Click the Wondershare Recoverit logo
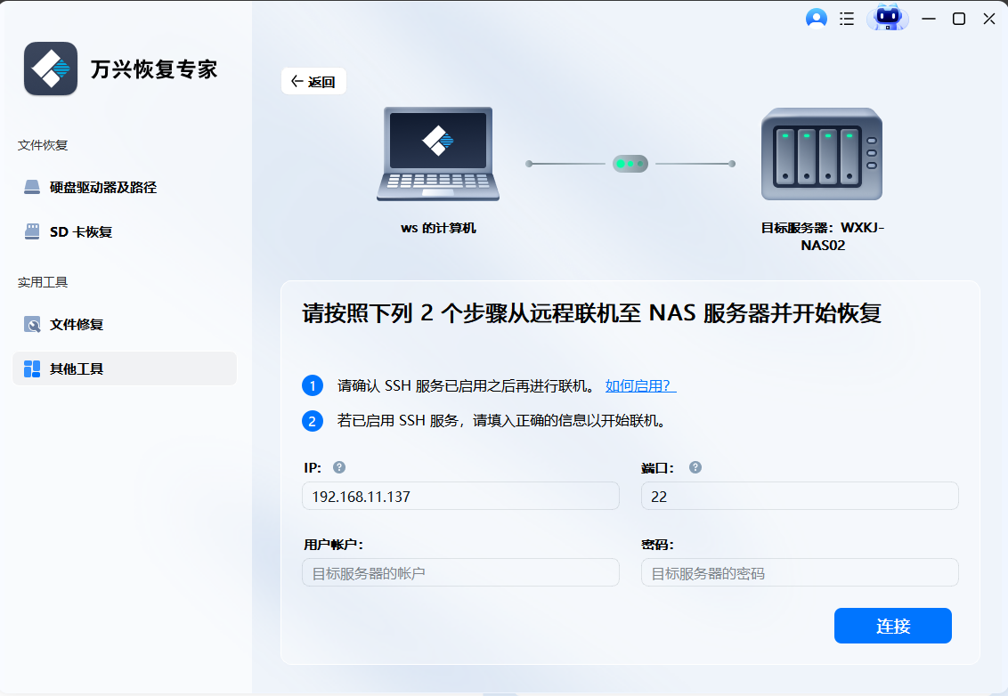The image size is (1008, 696). (51, 69)
